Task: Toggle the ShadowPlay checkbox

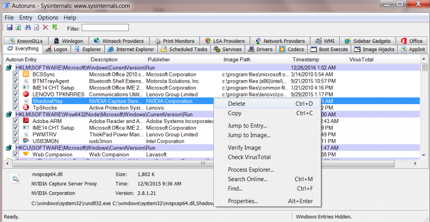Action: pos(16,101)
